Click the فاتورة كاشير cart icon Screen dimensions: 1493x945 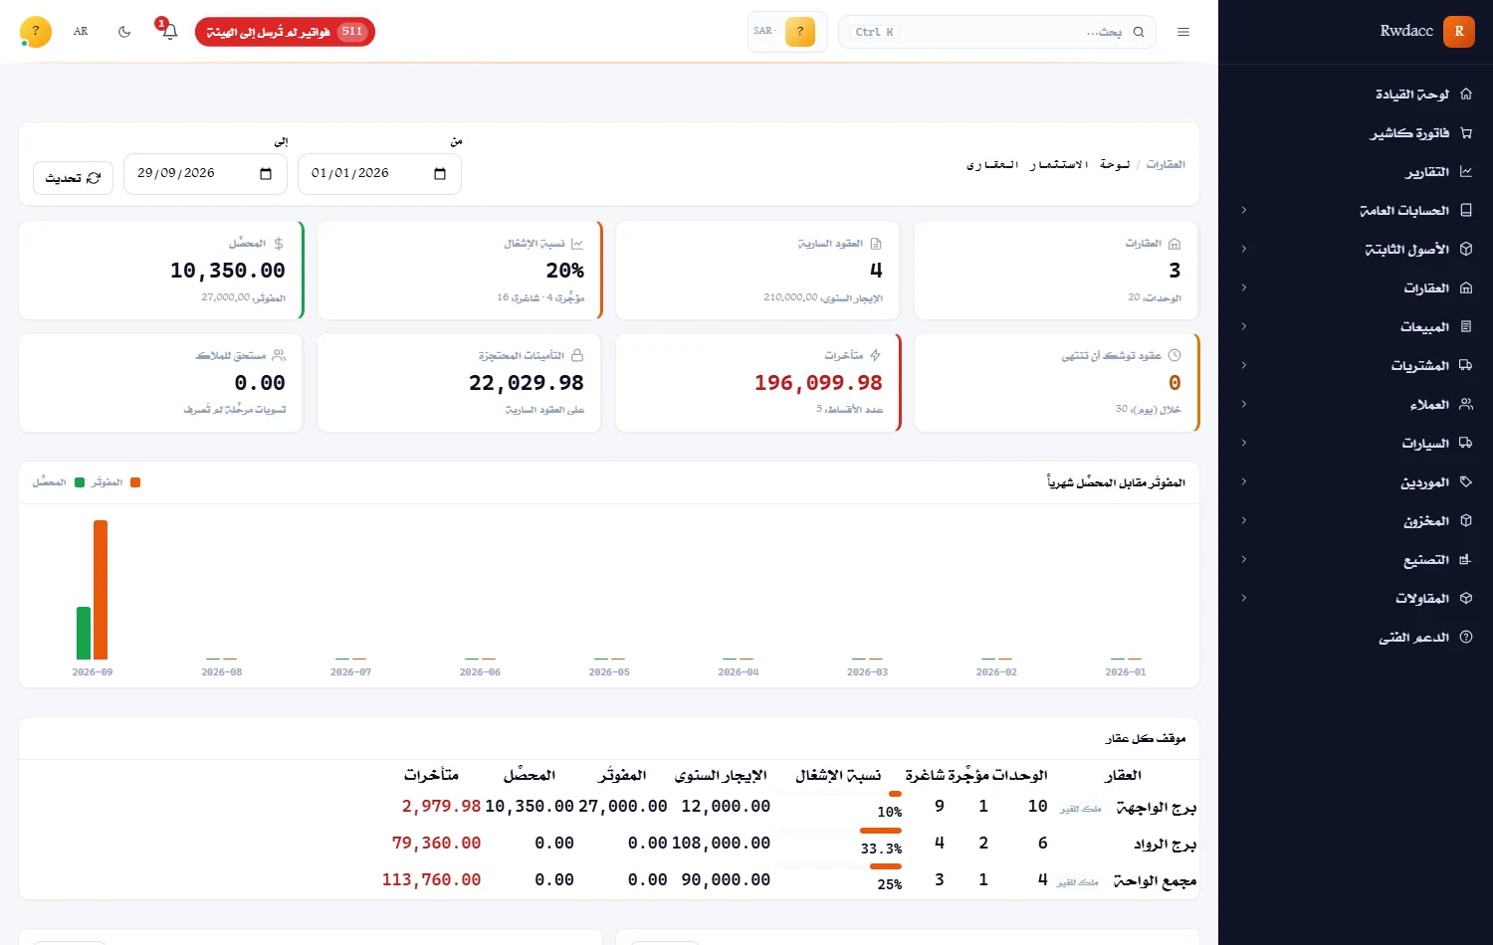point(1465,133)
